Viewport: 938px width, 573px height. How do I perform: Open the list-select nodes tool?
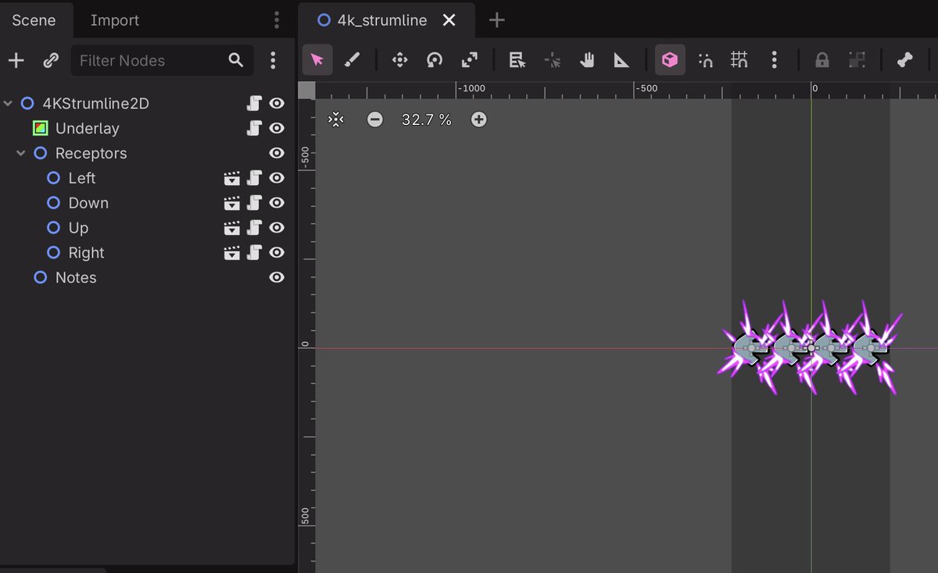point(517,60)
